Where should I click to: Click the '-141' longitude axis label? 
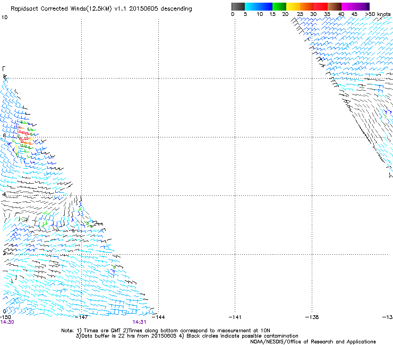pos(235,317)
